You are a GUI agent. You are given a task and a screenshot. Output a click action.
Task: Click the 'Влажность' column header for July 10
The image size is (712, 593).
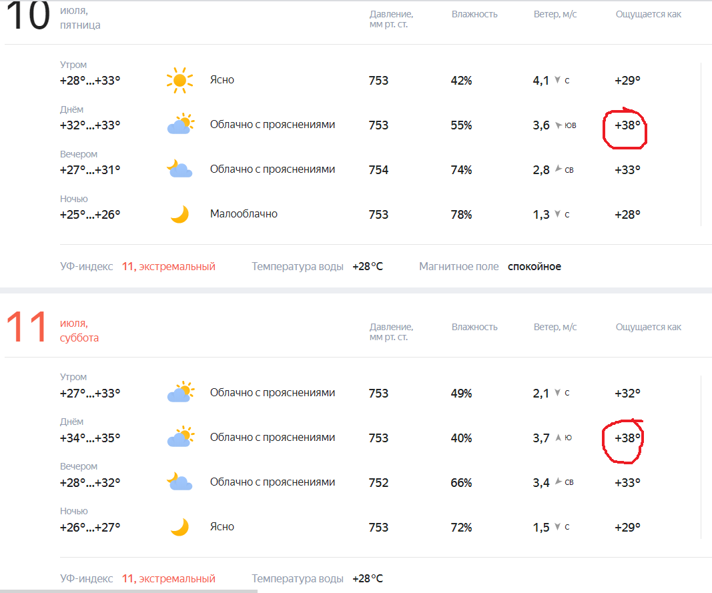474,14
